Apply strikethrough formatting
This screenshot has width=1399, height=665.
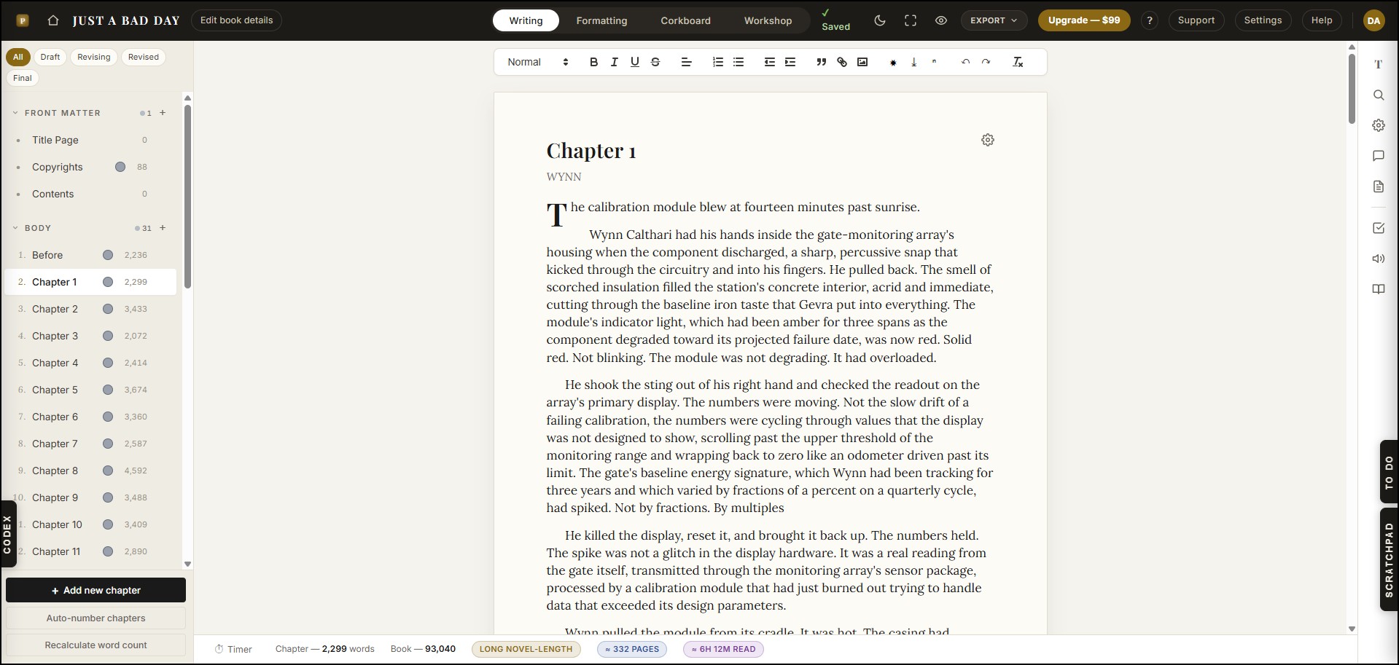click(655, 62)
